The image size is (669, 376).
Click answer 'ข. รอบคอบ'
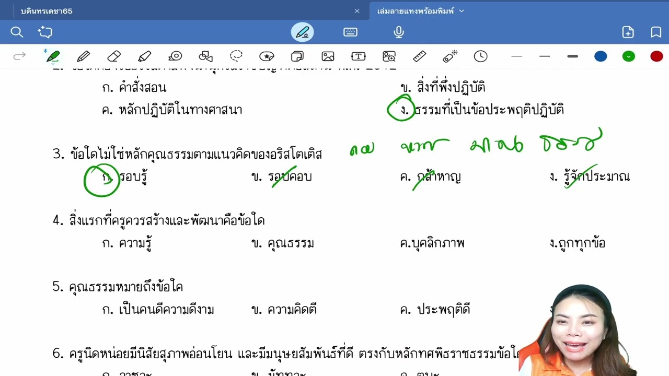(281, 177)
